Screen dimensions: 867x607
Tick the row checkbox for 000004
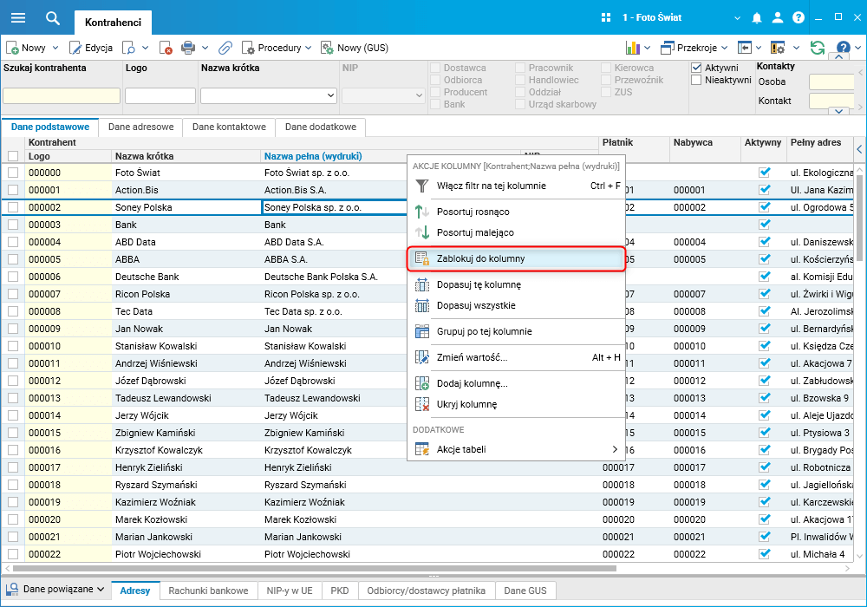(x=13, y=242)
